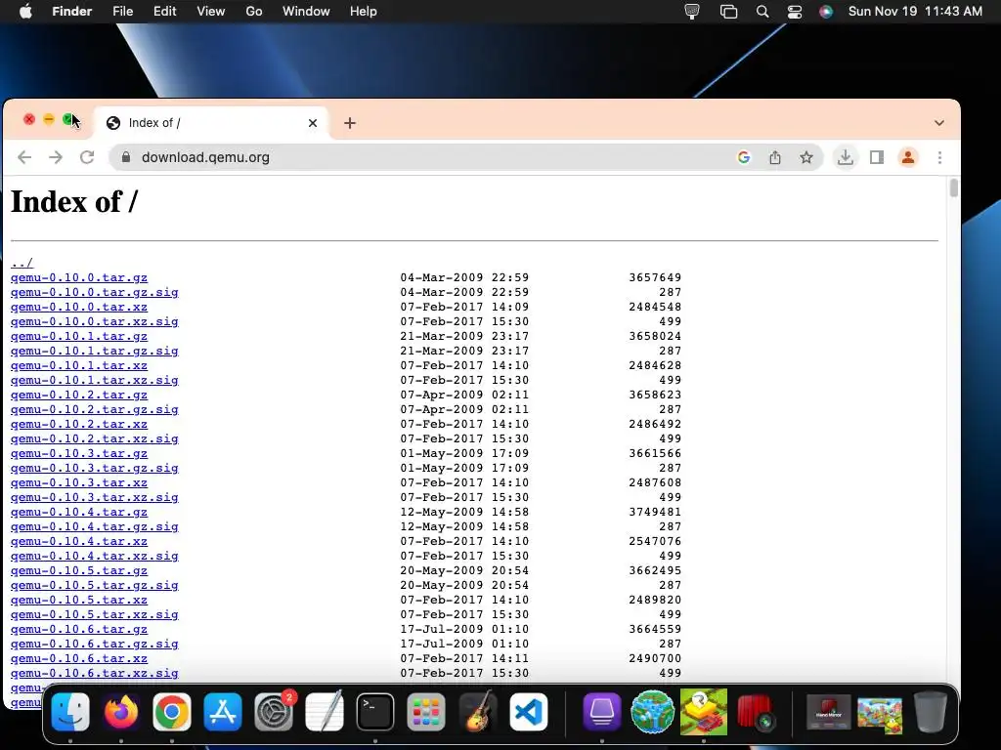Open the Apple menu
This screenshot has height=750, width=1001.
click(25, 12)
